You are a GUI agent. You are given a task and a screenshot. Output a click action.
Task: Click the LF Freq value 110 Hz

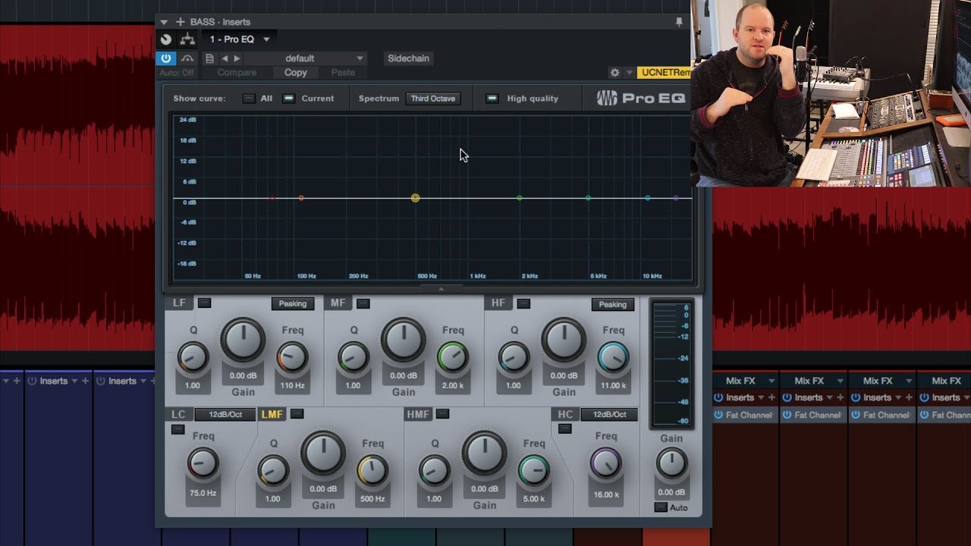[x=293, y=386]
